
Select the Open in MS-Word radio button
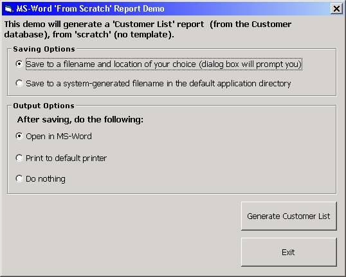19,136
